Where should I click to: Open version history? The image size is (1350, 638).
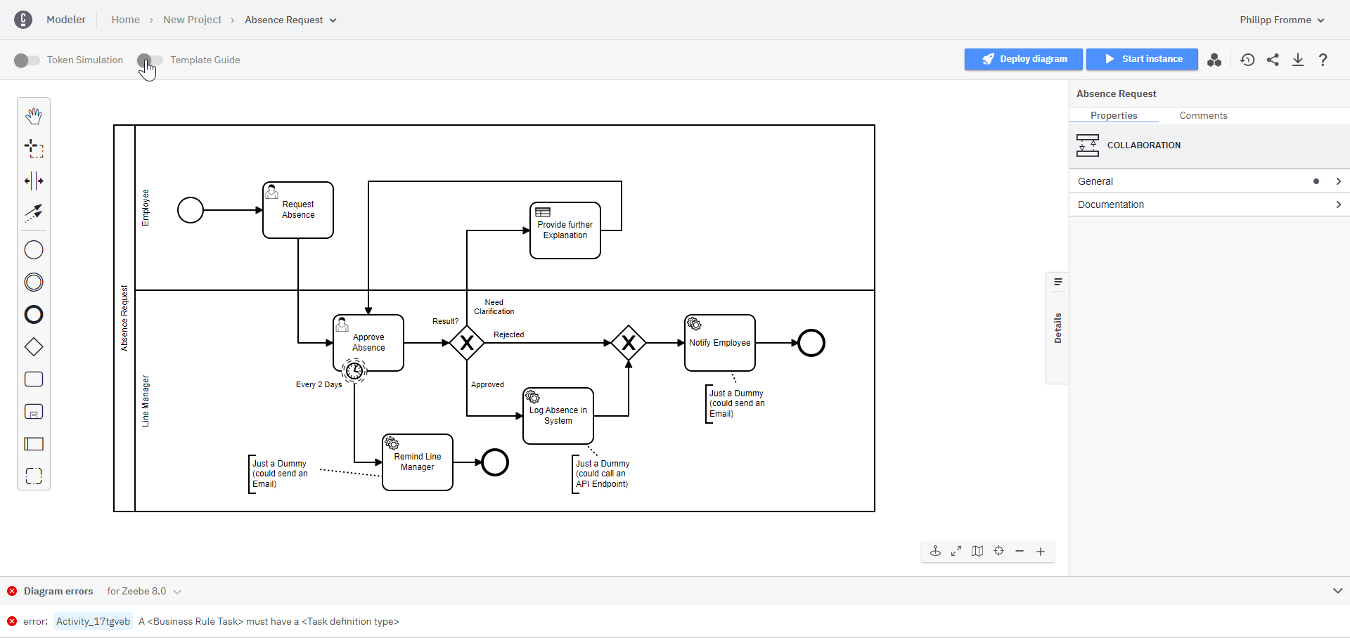(x=1247, y=60)
